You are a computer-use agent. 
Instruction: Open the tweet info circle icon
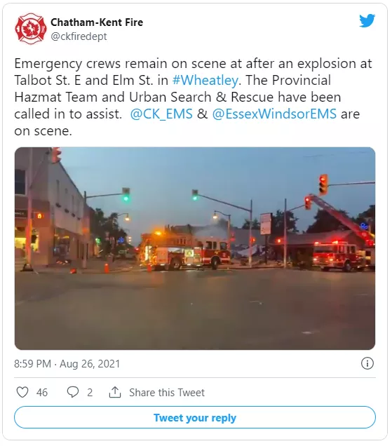[x=367, y=363]
